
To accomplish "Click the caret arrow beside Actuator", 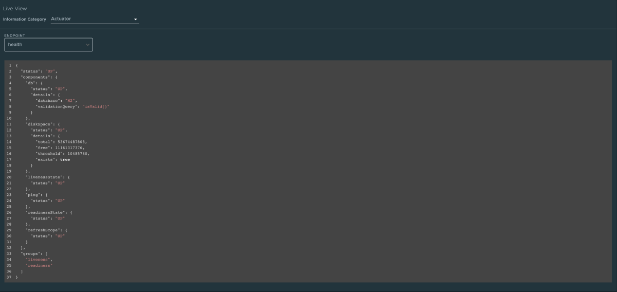I will pos(136,20).
